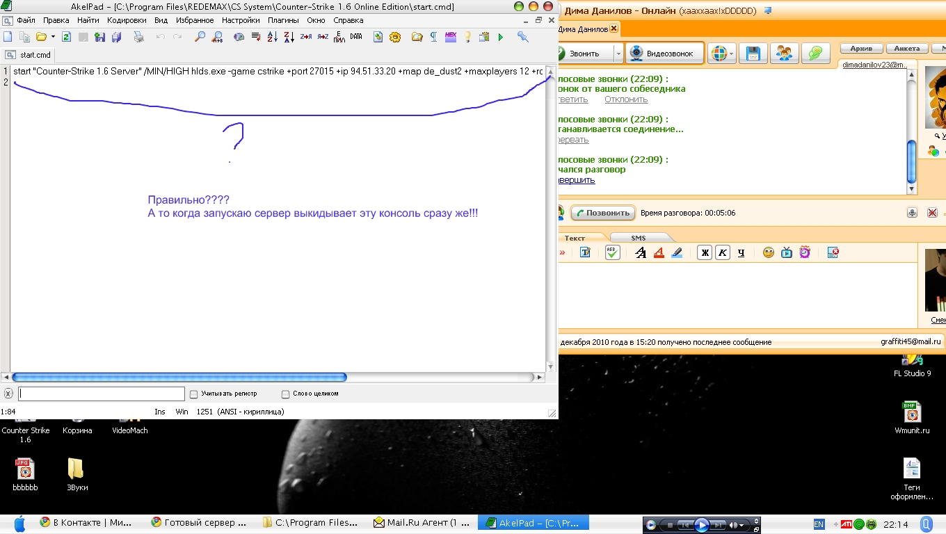Click the alarm clock wake-up icon in Agent
Image resolution: width=946 pixels, height=534 pixels.
tap(804, 253)
